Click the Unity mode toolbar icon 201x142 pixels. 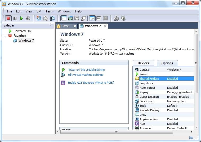pyautogui.click(x=83, y=18)
